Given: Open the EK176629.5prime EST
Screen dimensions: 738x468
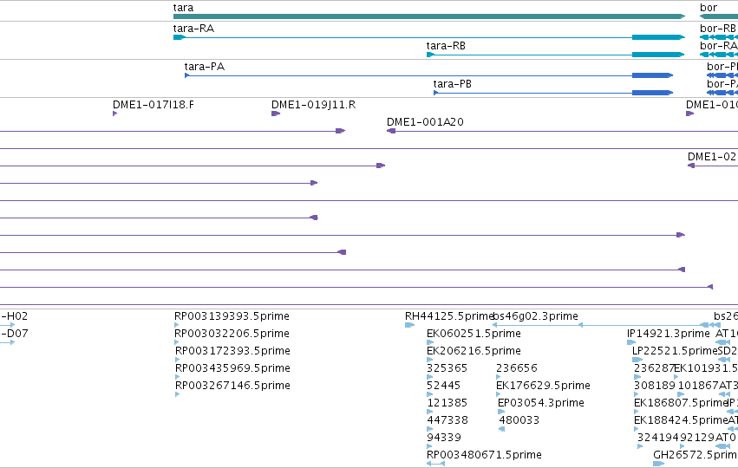Looking at the screenshot, I should pos(543,386).
